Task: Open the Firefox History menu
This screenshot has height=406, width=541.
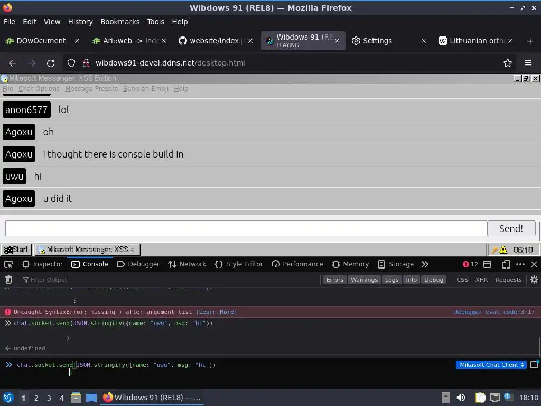Action: pyautogui.click(x=80, y=22)
